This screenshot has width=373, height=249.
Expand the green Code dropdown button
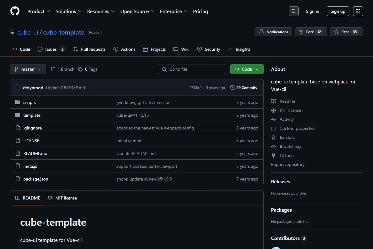(x=247, y=69)
